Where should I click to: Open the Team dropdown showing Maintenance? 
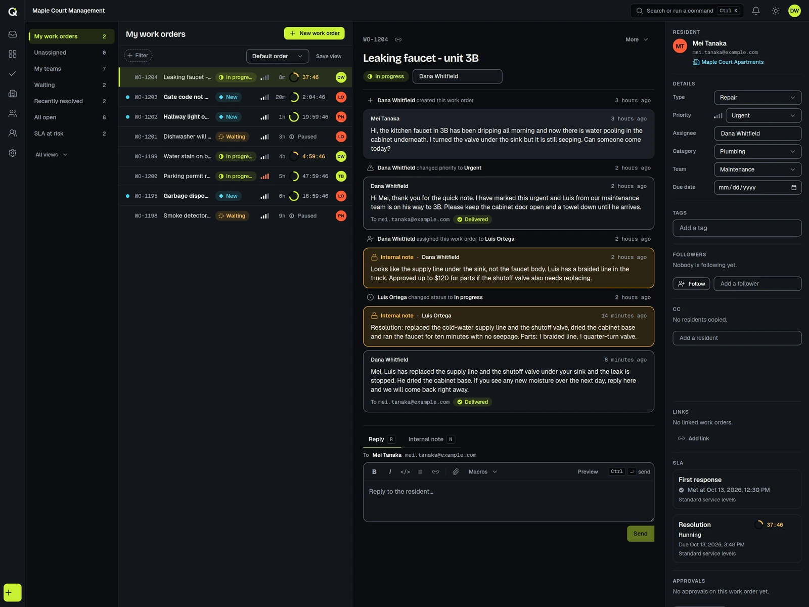pyautogui.click(x=757, y=169)
